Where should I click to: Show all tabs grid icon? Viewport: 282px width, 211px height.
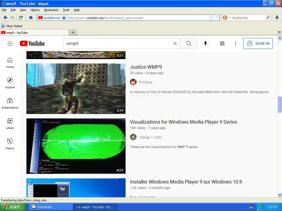coord(279,32)
